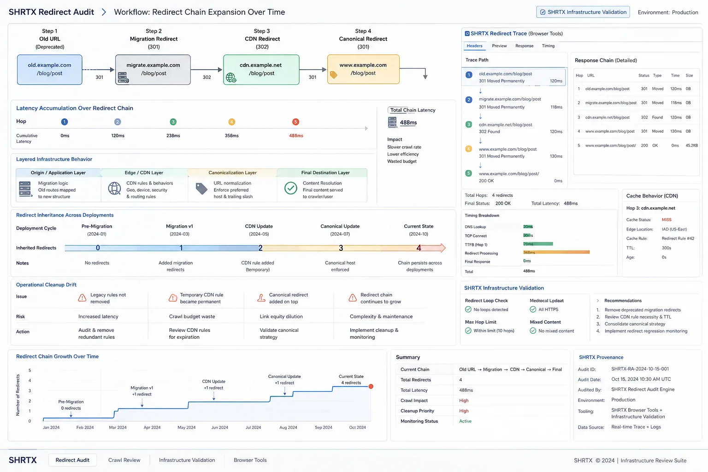Screen dimensions: 708x472
Task: Click the orange Redirect Processing timing bar
Action: pos(556,252)
